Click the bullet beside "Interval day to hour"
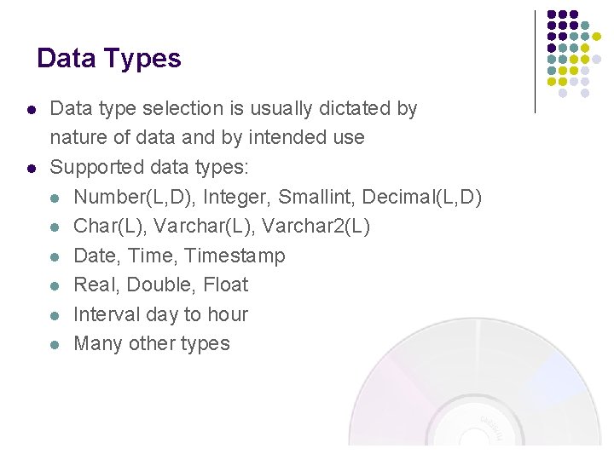This screenshot has width=614, height=460. [x=55, y=315]
